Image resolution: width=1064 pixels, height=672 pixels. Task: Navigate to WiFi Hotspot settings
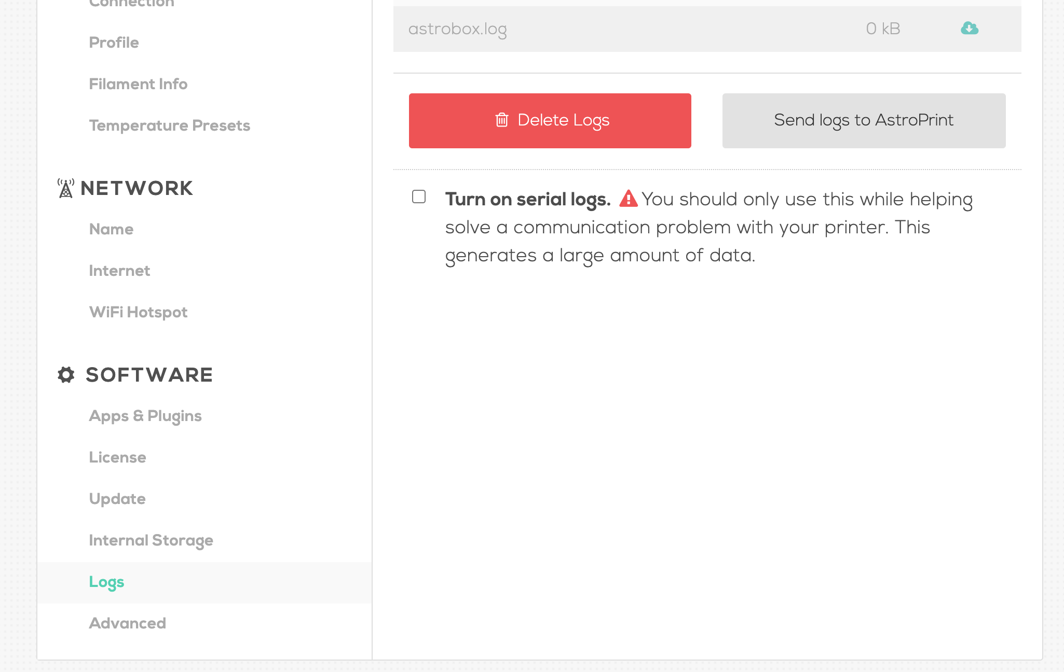(138, 312)
